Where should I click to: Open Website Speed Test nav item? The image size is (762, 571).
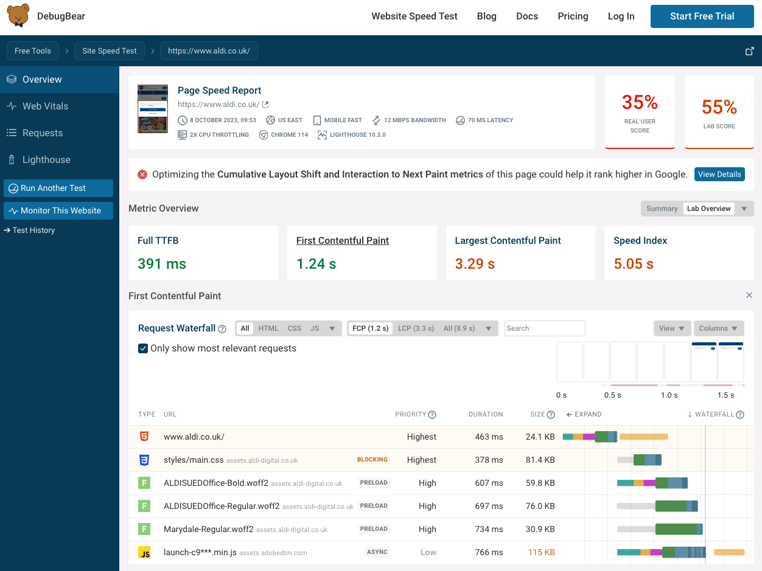point(414,16)
